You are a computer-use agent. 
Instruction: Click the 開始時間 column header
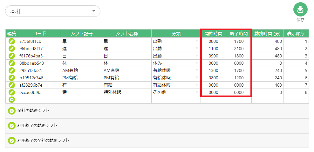pos(213,33)
